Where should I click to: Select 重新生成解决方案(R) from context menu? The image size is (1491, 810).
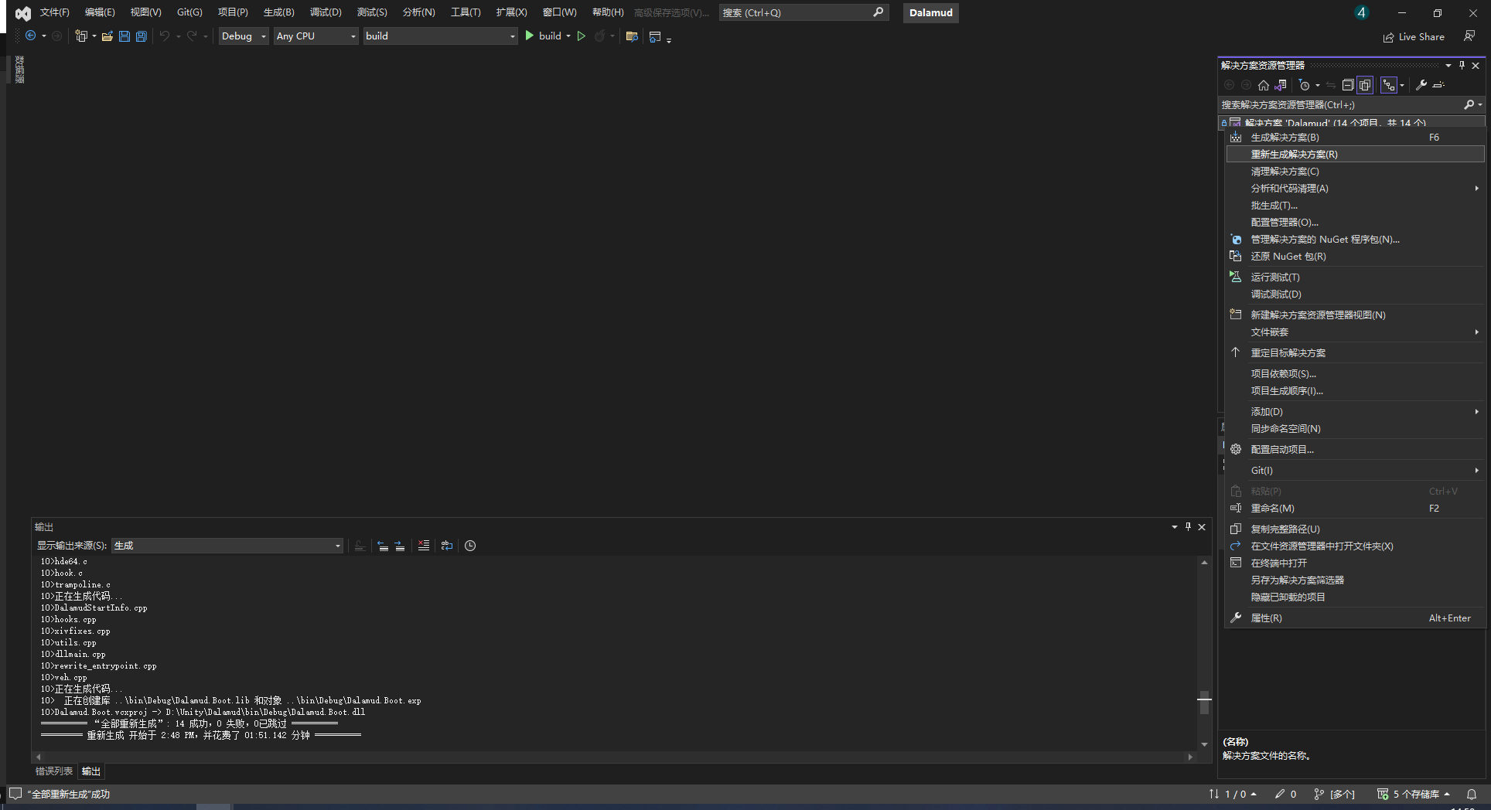(1355, 155)
